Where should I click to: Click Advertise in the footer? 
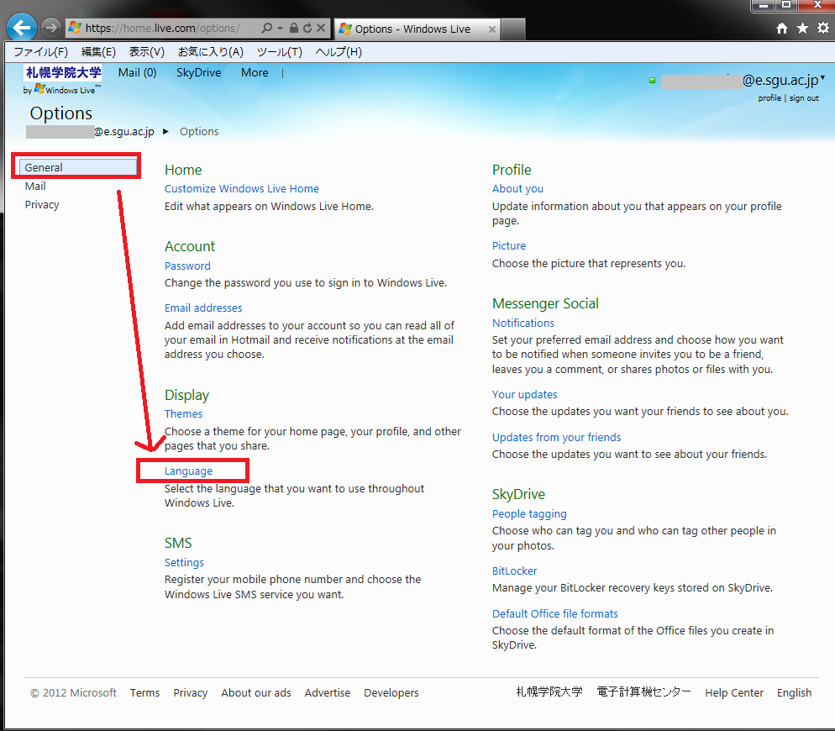328,692
